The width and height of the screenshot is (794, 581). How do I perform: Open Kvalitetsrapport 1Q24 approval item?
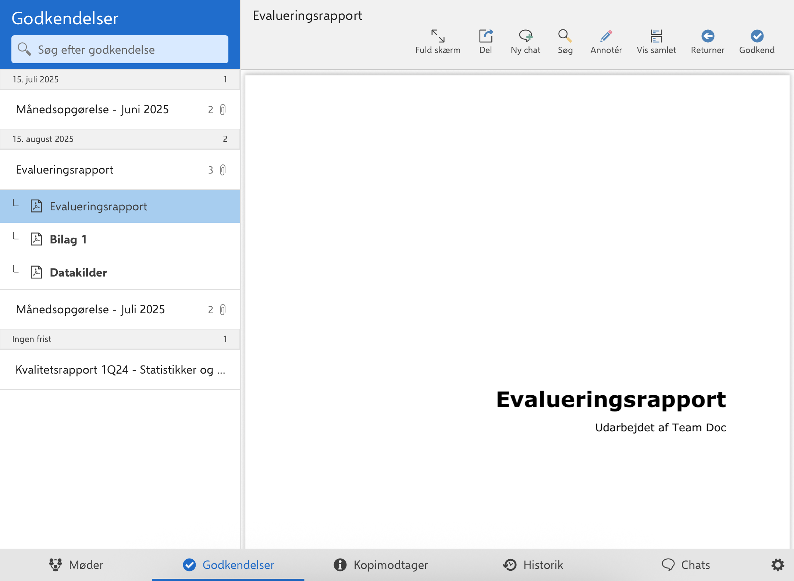120,370
